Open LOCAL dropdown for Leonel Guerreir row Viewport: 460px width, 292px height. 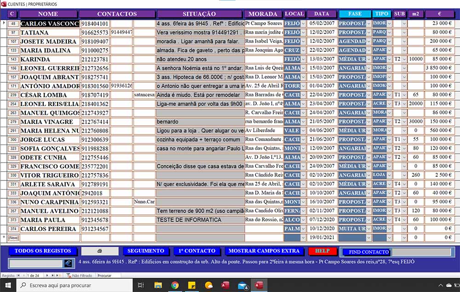pyautogui.click(x=303, y=68)
